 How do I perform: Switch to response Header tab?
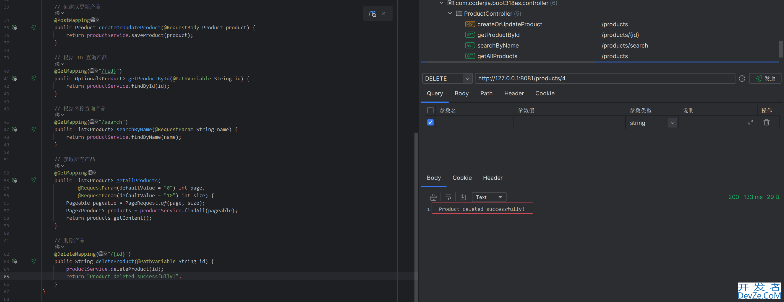(x=493, y=178)
